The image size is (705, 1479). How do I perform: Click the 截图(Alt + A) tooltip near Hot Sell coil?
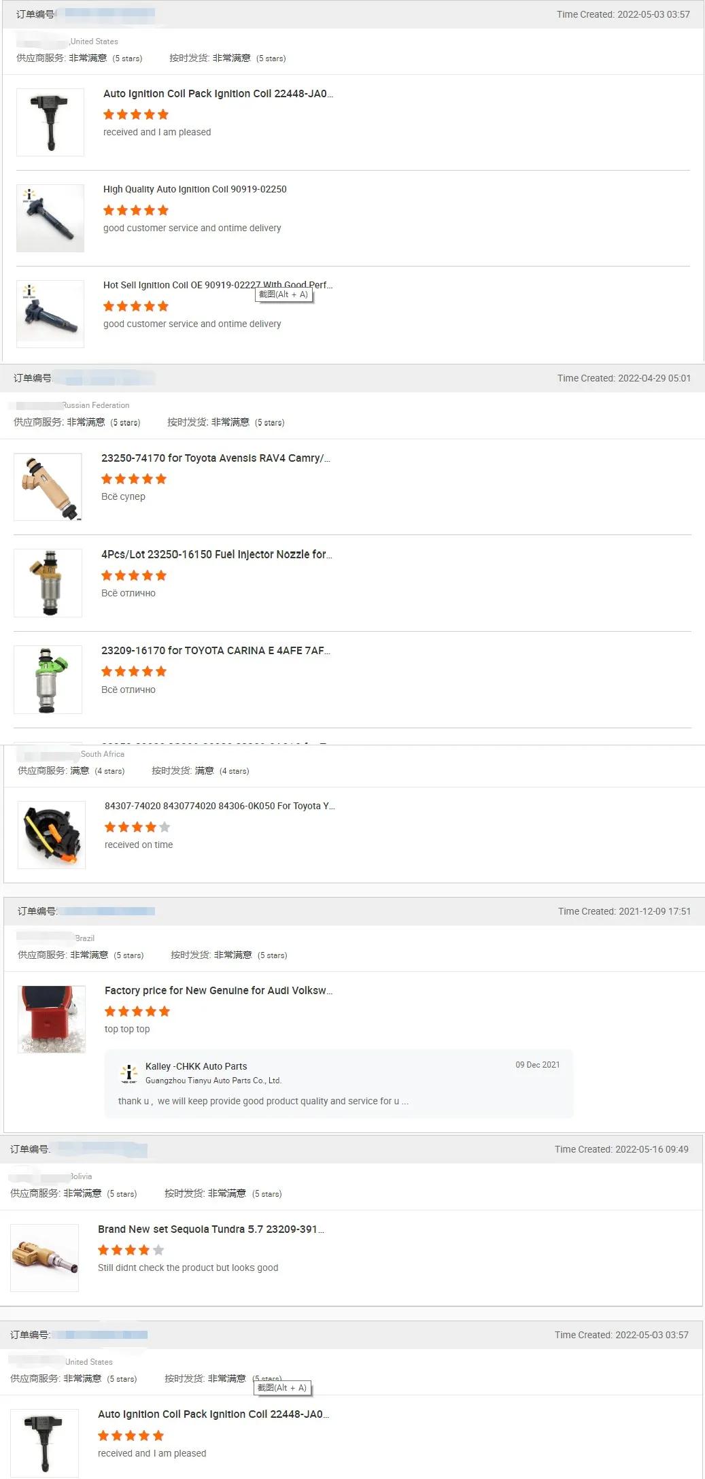coord(283,294)
